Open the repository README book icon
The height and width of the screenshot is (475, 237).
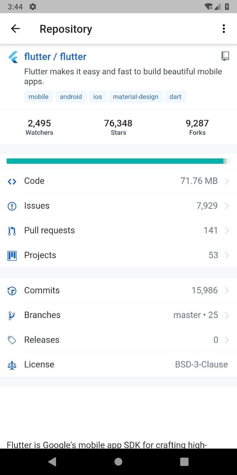pos(225,56)
